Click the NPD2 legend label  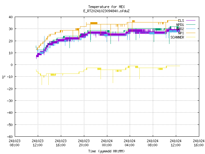click(180, 29)
